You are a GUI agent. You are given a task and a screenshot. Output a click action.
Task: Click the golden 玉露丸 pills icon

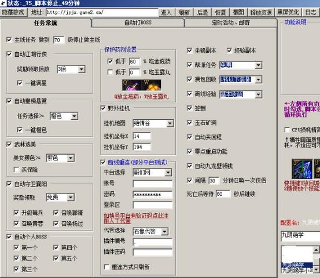[152, 85]
